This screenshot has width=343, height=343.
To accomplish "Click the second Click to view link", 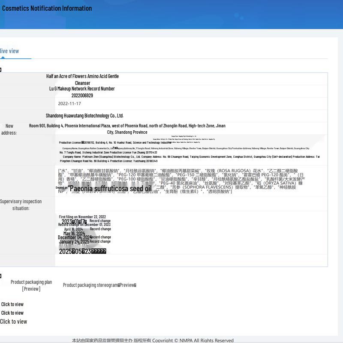I will pyautogui.click(x=12, y=313).
